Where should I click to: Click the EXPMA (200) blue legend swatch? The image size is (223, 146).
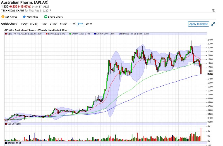[x=95, y=34]
